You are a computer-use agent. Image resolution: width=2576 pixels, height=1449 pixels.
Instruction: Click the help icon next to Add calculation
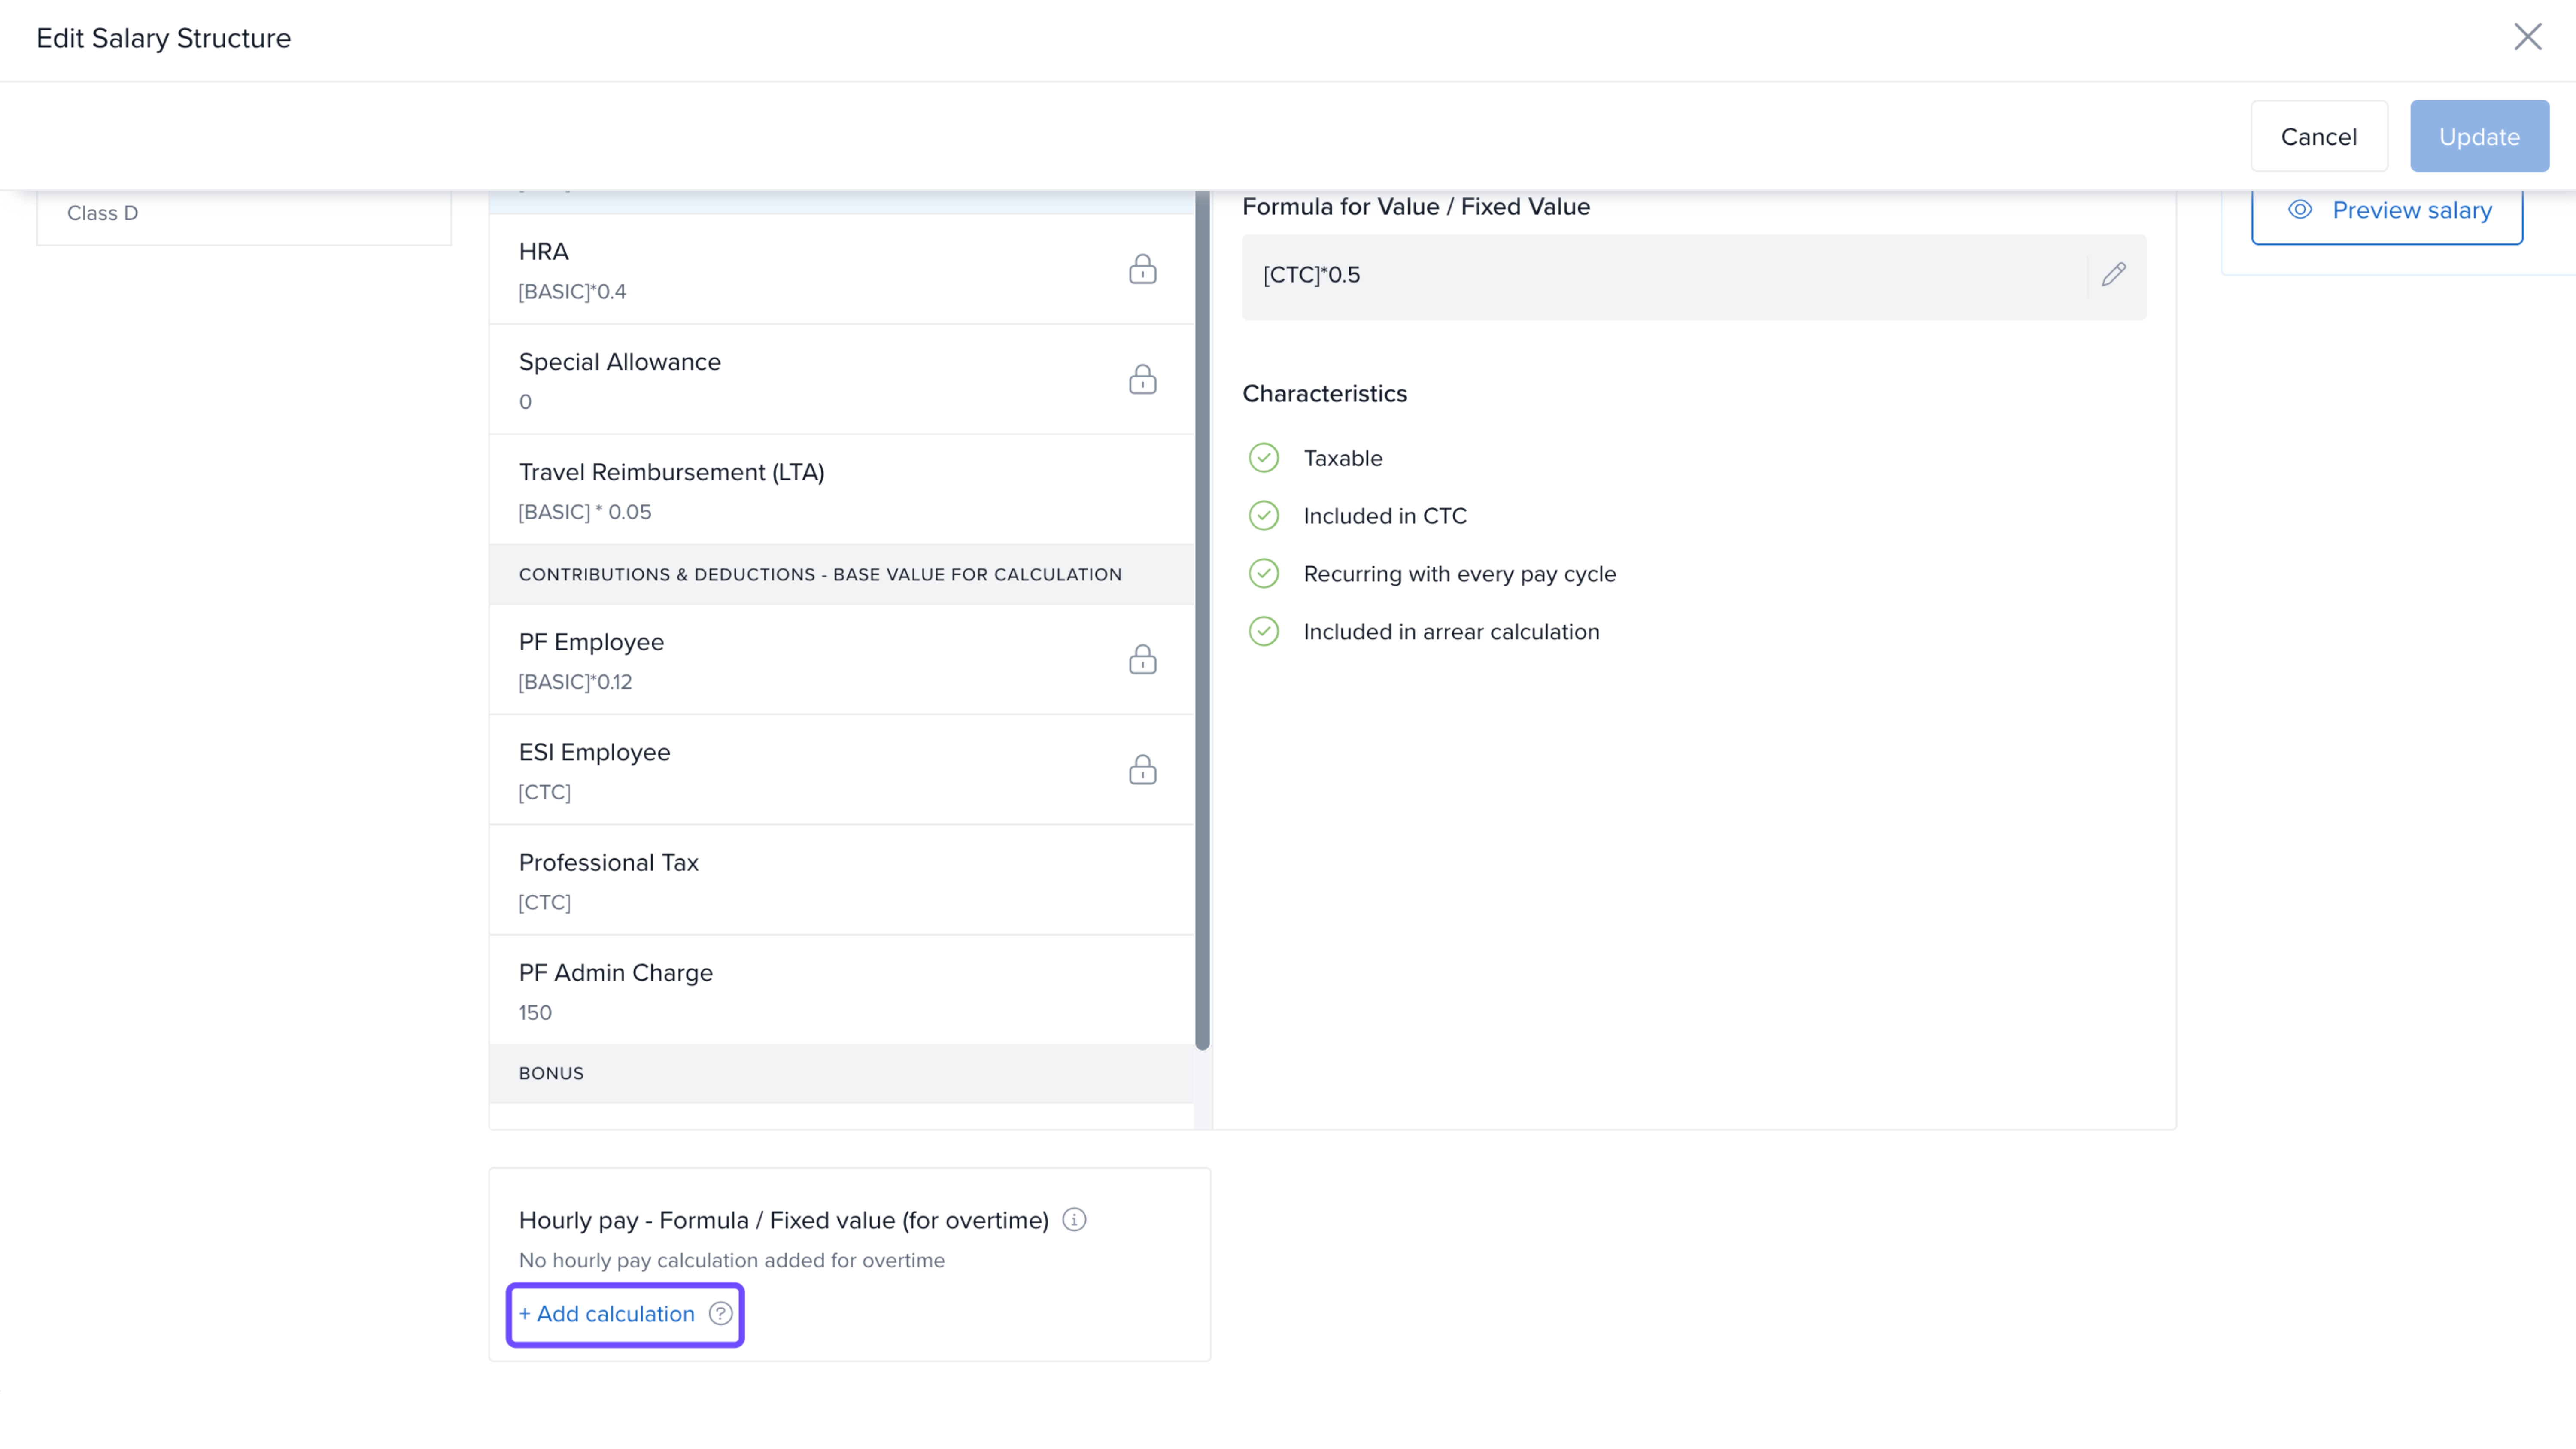[x=720, y=1313]
